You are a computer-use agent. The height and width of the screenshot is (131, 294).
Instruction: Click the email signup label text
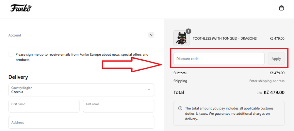[82, 57]
